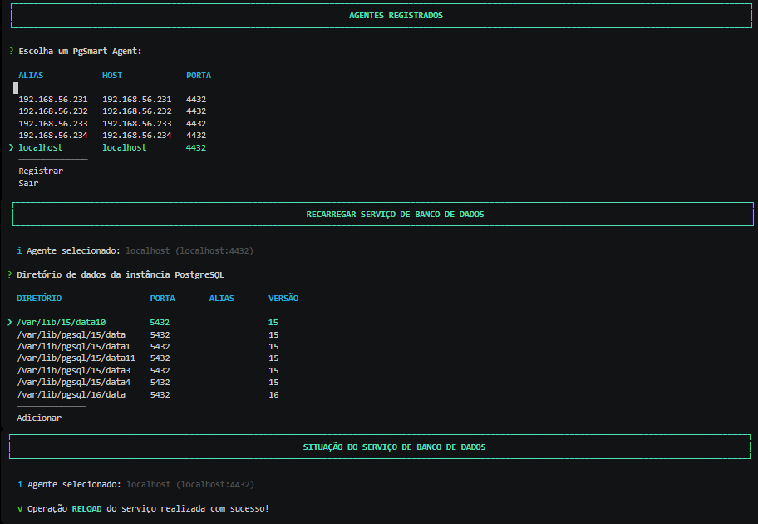Viewport: 758px width, 524px height.
Task: Click the AGENTES REGISTRADOS banner title
Action: point(396,16)
